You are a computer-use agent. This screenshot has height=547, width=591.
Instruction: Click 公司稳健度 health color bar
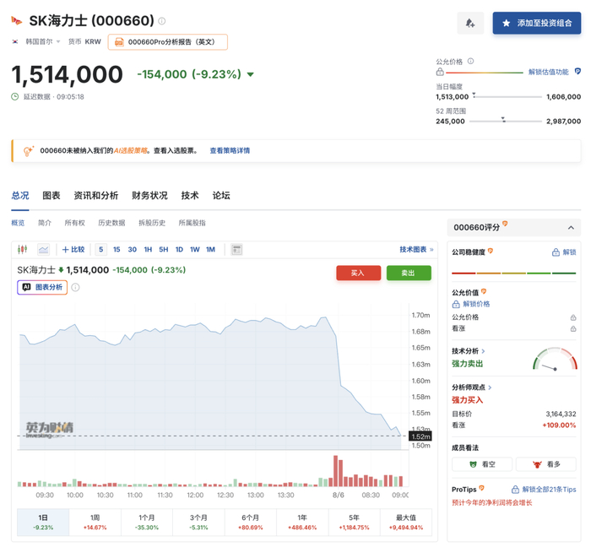tap(513, 273)
